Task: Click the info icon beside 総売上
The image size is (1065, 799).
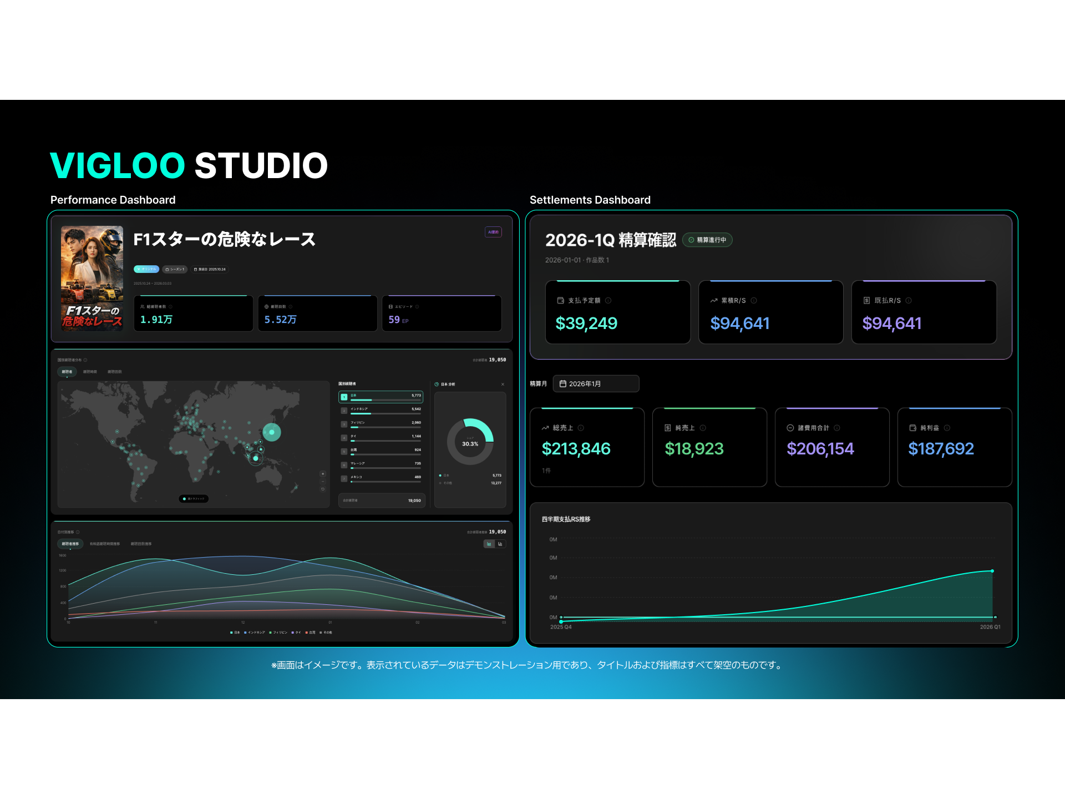Action: coord(581,428)
